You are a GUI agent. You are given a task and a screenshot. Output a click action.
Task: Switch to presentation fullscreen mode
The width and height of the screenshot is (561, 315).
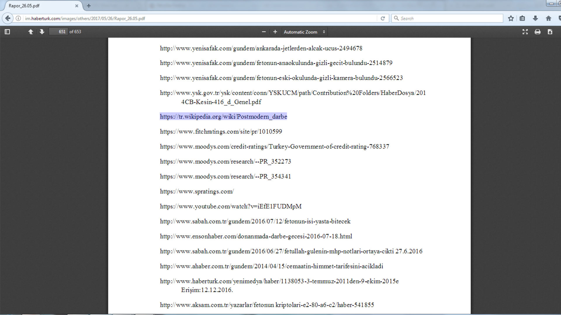tap(525, 32)
